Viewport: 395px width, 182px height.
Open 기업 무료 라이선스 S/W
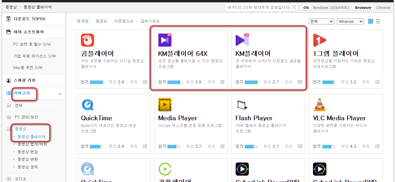tap(34, 56)
